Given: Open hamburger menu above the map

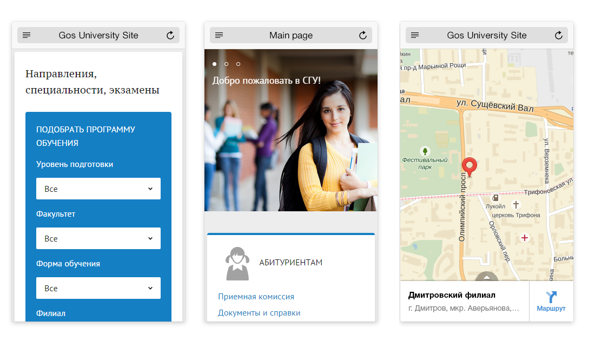Looking at the screenshot, I should (415, 36).
